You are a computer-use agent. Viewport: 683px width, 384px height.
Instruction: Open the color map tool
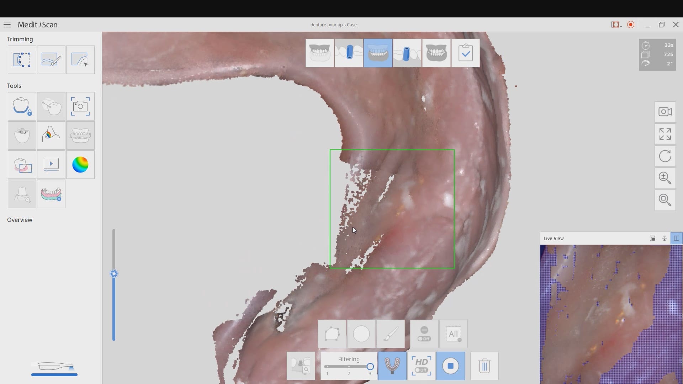[x=80, y=165]
